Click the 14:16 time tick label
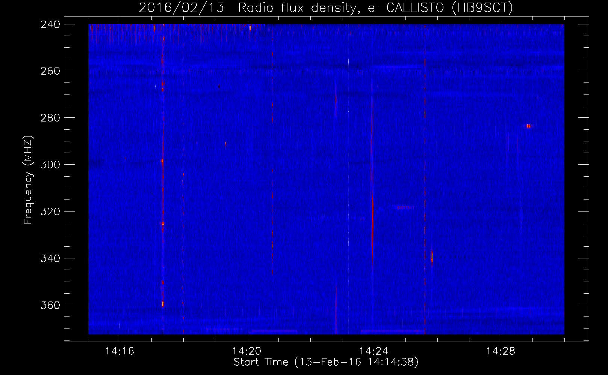Screen dimensions: 608x375 pyautogui.click(x=119, y=351)
